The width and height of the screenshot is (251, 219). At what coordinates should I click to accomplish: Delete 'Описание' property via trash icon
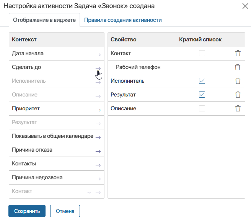238,108
